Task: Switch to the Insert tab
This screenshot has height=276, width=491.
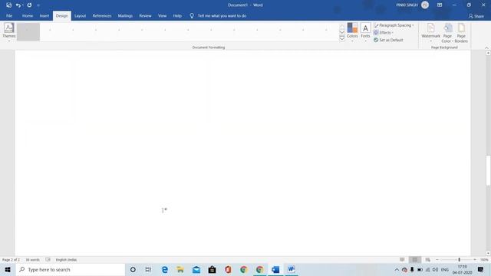Action: (x=44, y=15)
